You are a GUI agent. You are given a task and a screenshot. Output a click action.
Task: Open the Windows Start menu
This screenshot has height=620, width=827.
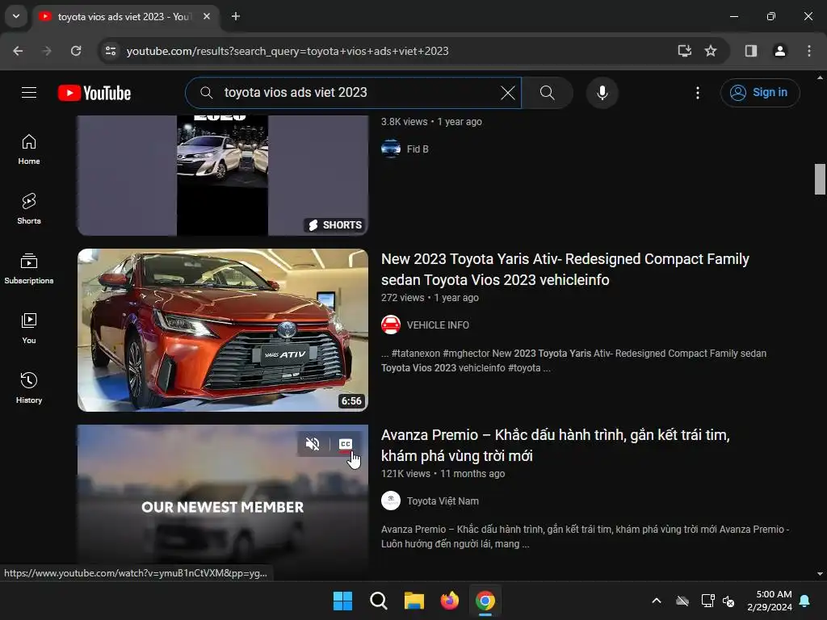pyautogui.click(x=342, y=601)
